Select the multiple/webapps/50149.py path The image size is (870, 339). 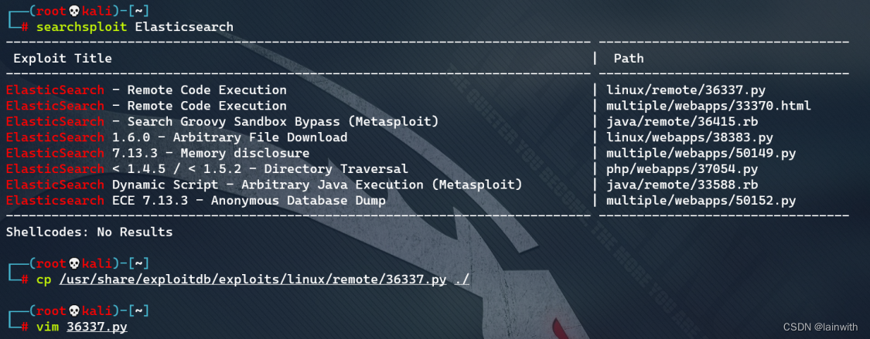701,153
